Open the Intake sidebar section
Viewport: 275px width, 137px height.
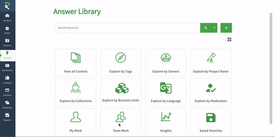(7, 30)
